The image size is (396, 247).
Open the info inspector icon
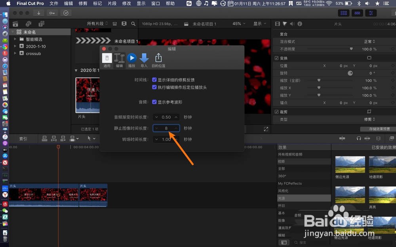point(300,24)
